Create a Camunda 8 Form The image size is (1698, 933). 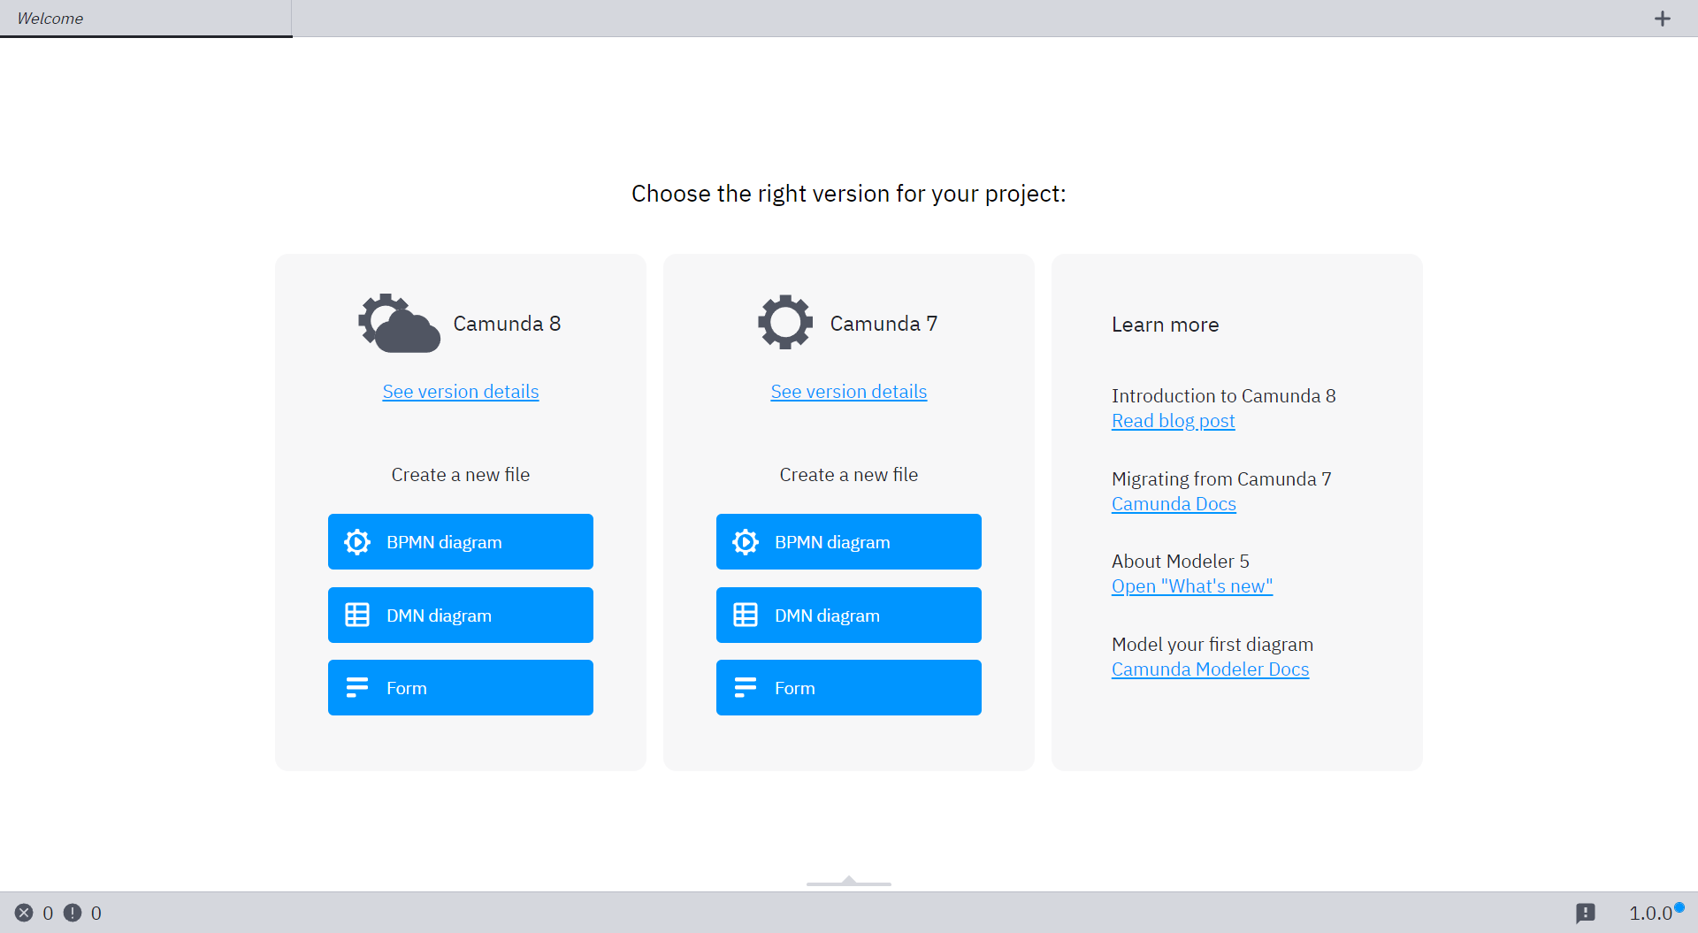(461, 688)
